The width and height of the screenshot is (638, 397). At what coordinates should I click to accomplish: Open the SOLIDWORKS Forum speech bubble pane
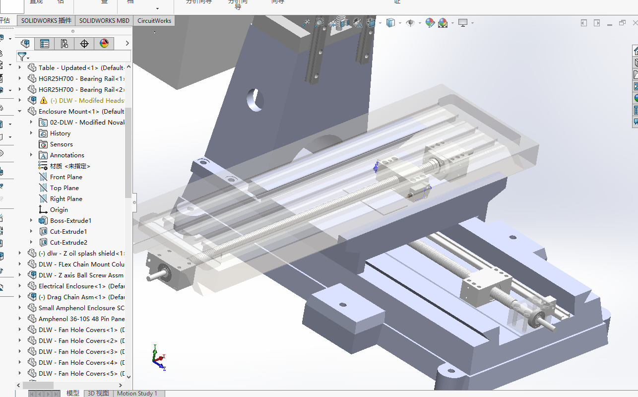pyautogui.click(x=635, y=122)
